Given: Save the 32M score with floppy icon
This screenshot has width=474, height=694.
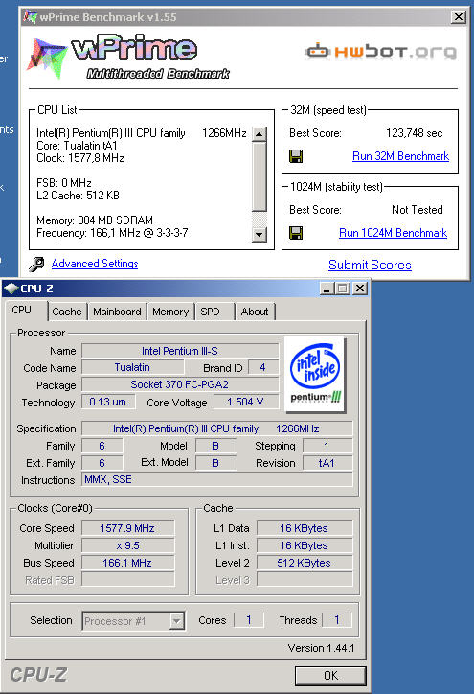Looking at the screenshot, I should 296,156.
